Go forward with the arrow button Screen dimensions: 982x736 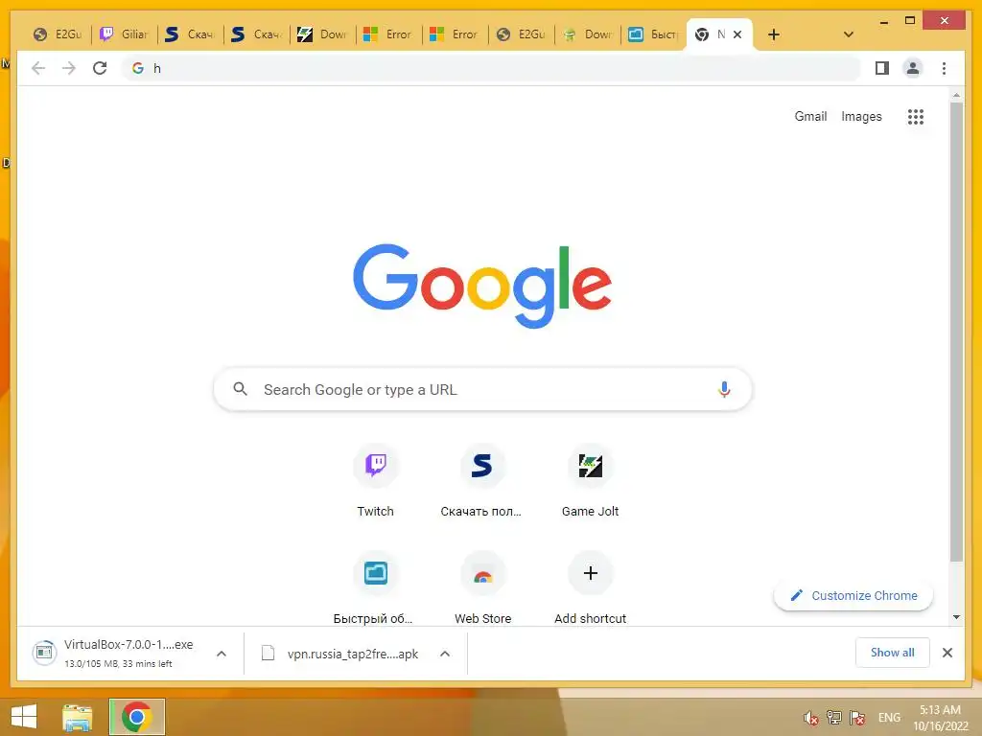(x=69, y=68)
